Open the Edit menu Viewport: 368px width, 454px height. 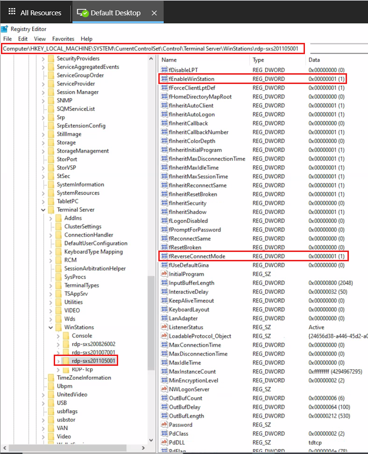[23, 39]
